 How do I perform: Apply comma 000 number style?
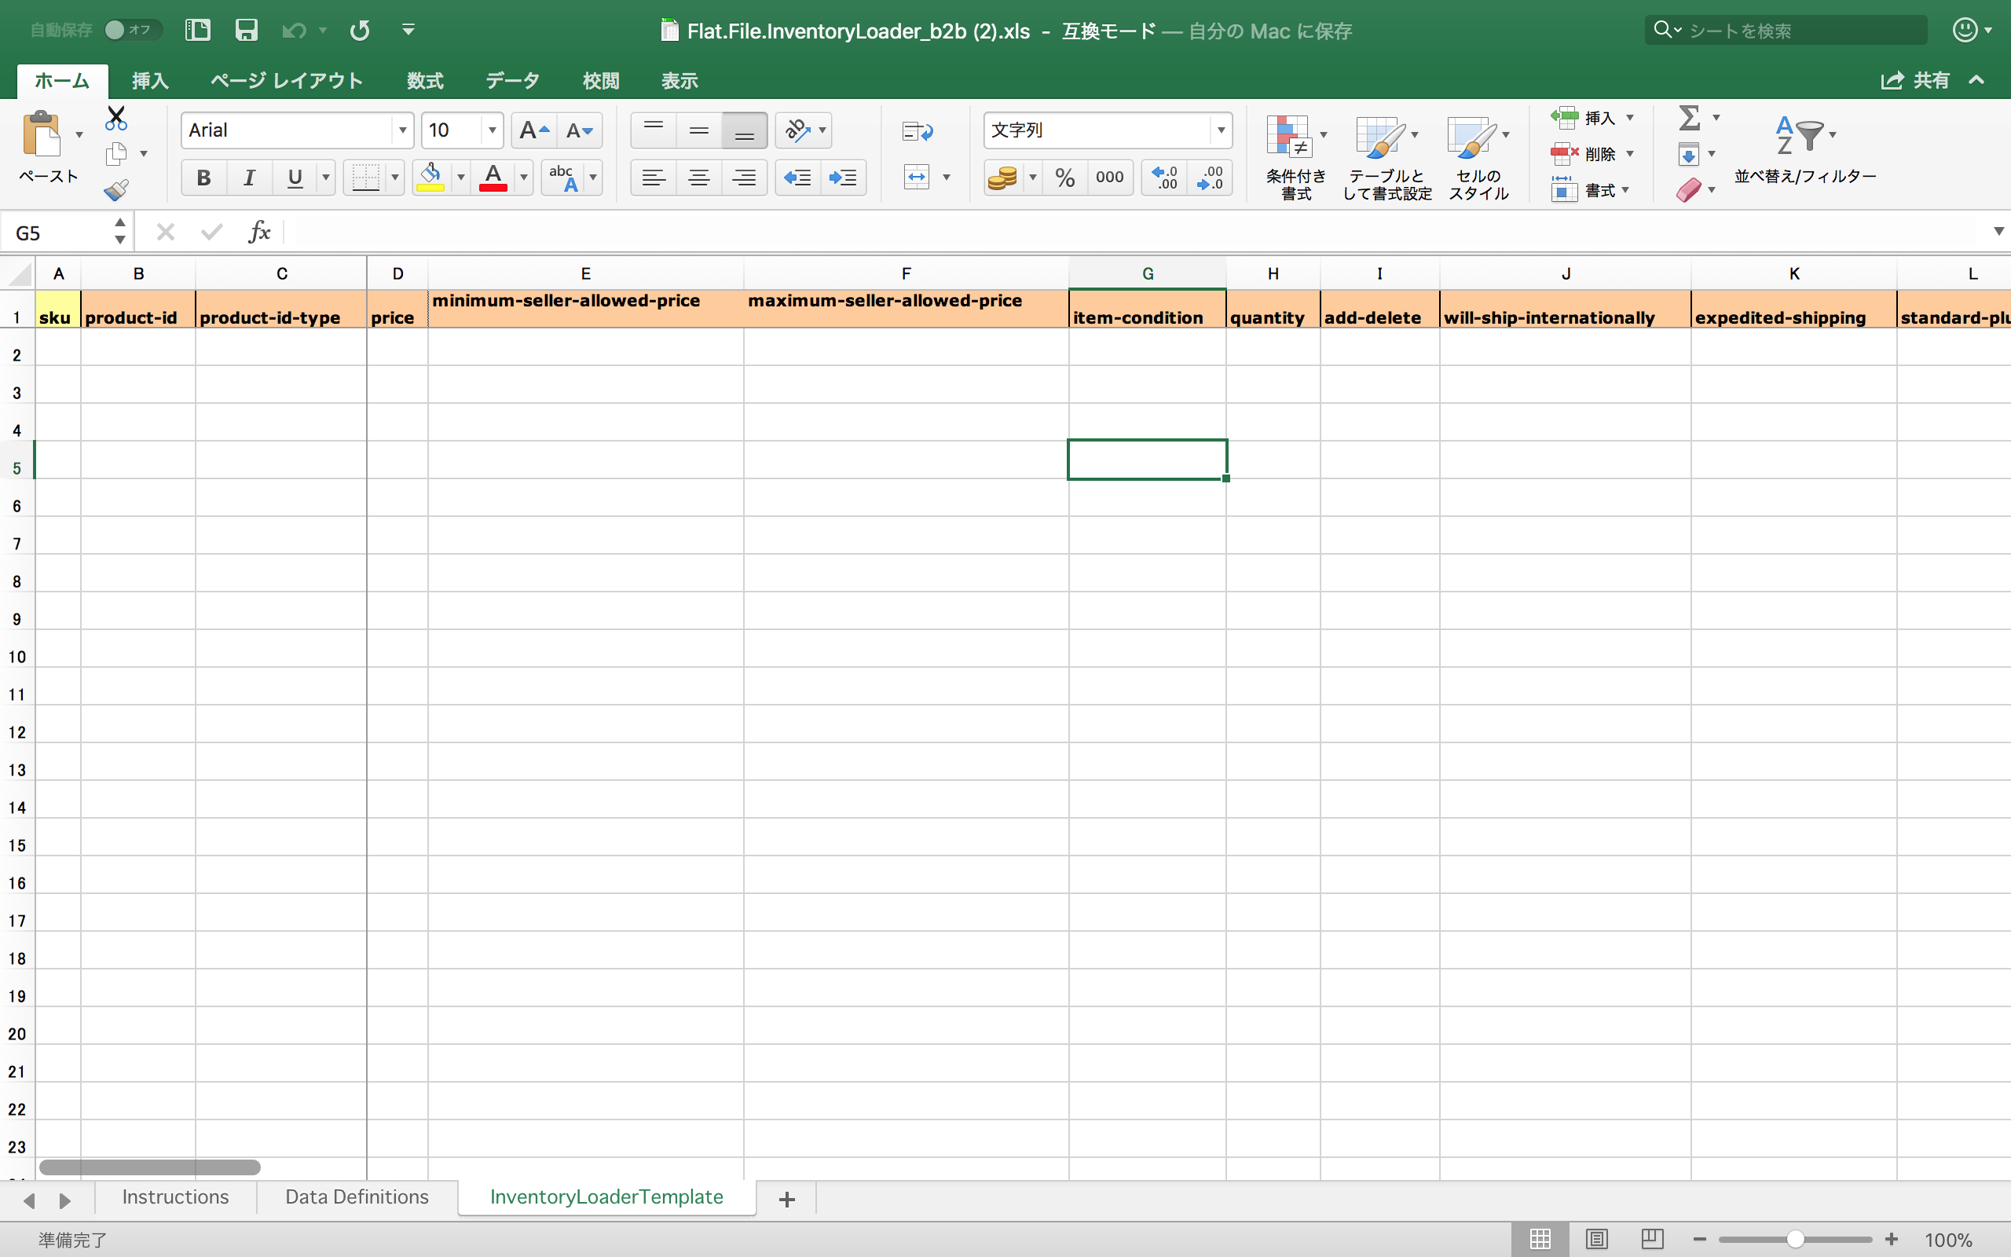coord(1109,177)
